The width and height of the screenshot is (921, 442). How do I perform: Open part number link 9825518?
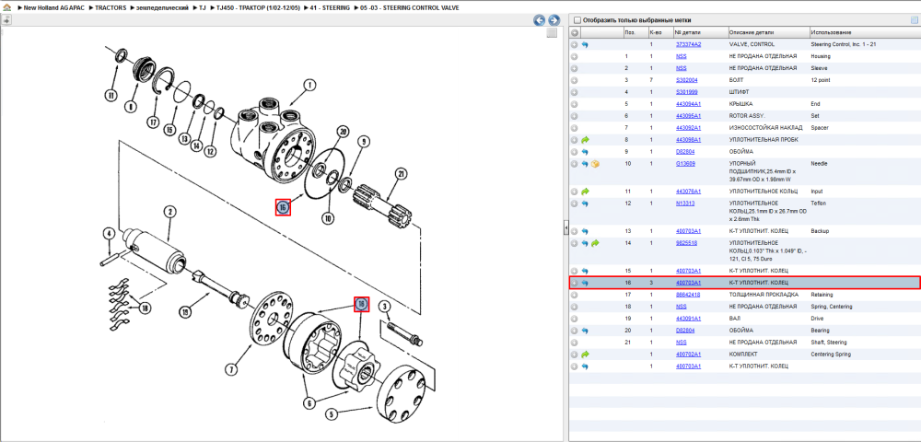pos(687,243)
